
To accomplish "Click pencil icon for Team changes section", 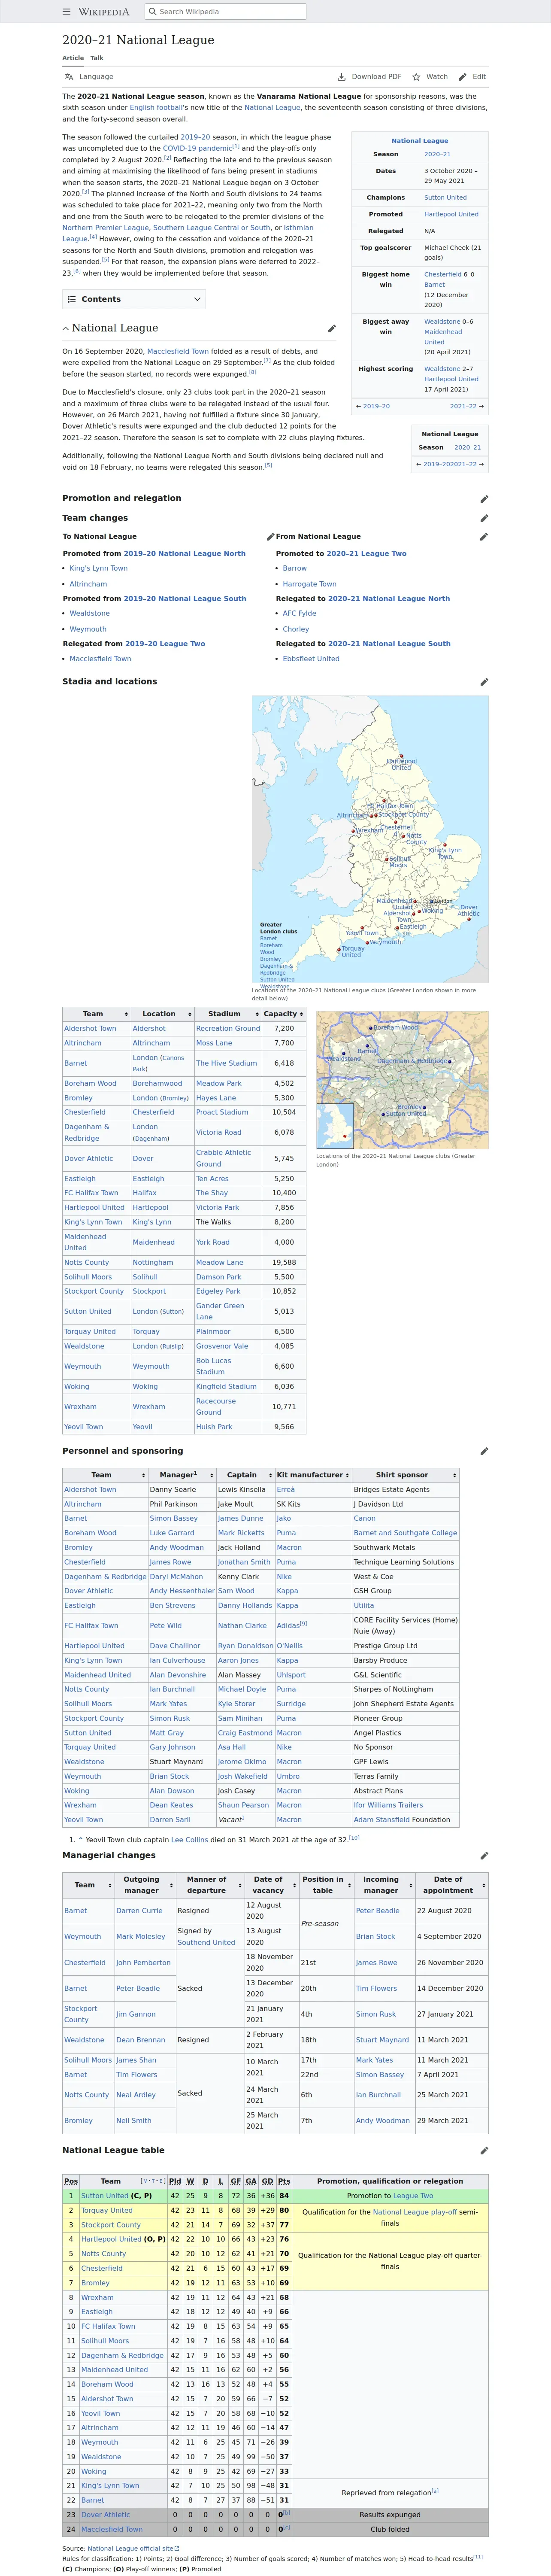I will (x=484, y=518).
